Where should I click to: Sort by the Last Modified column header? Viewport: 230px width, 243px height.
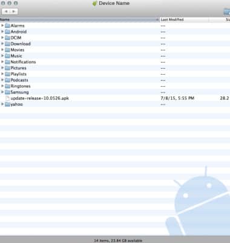184,19
